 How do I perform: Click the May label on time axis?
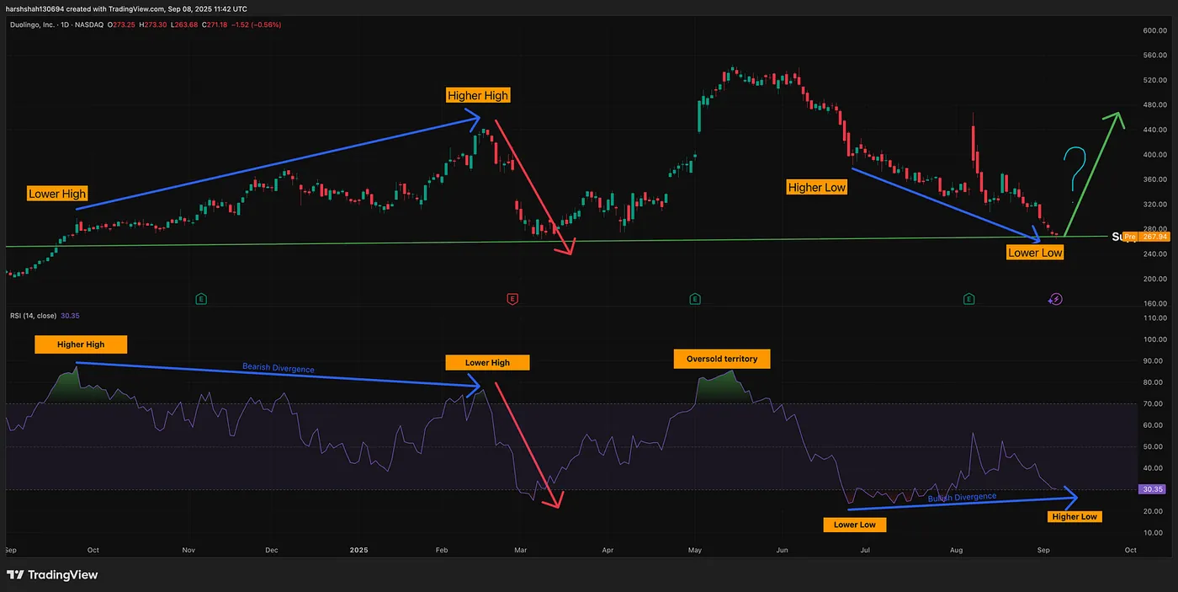(695, 550)
